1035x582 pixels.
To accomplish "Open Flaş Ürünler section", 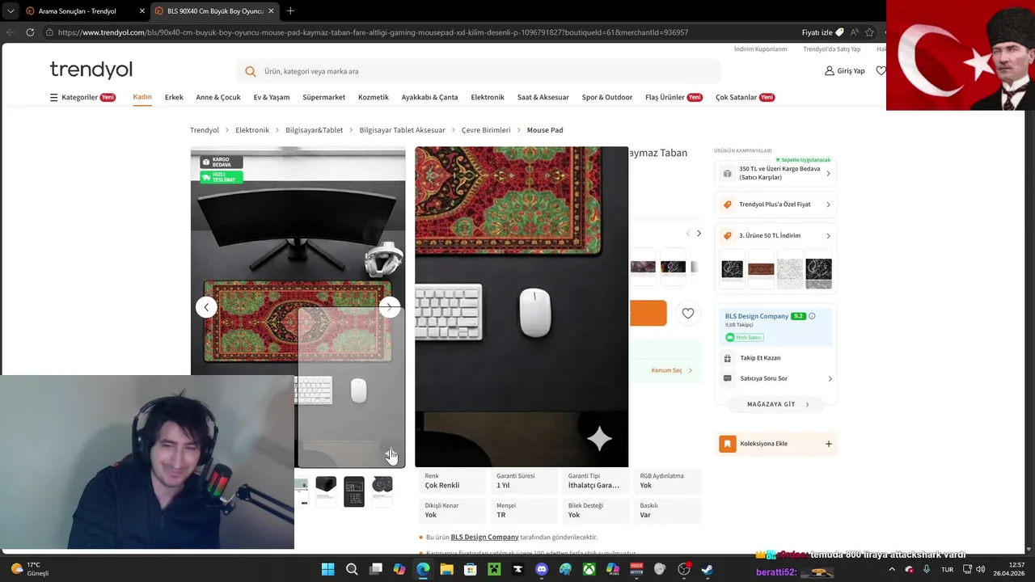I will pos(674,97).
